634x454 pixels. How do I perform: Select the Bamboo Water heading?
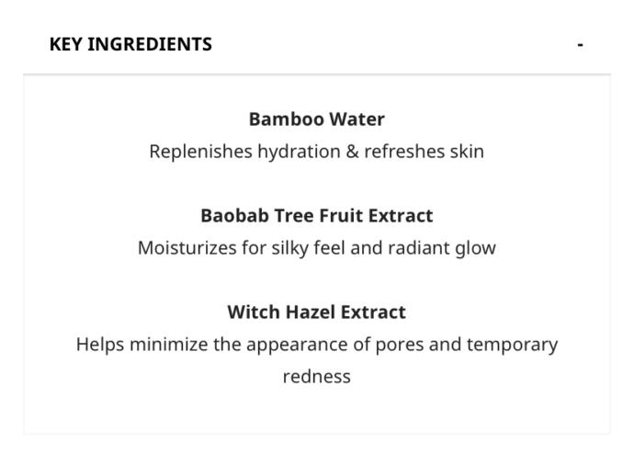[x=317, y=119]
